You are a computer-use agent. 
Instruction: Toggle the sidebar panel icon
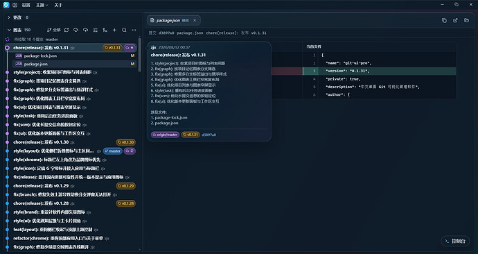(15, 5)
